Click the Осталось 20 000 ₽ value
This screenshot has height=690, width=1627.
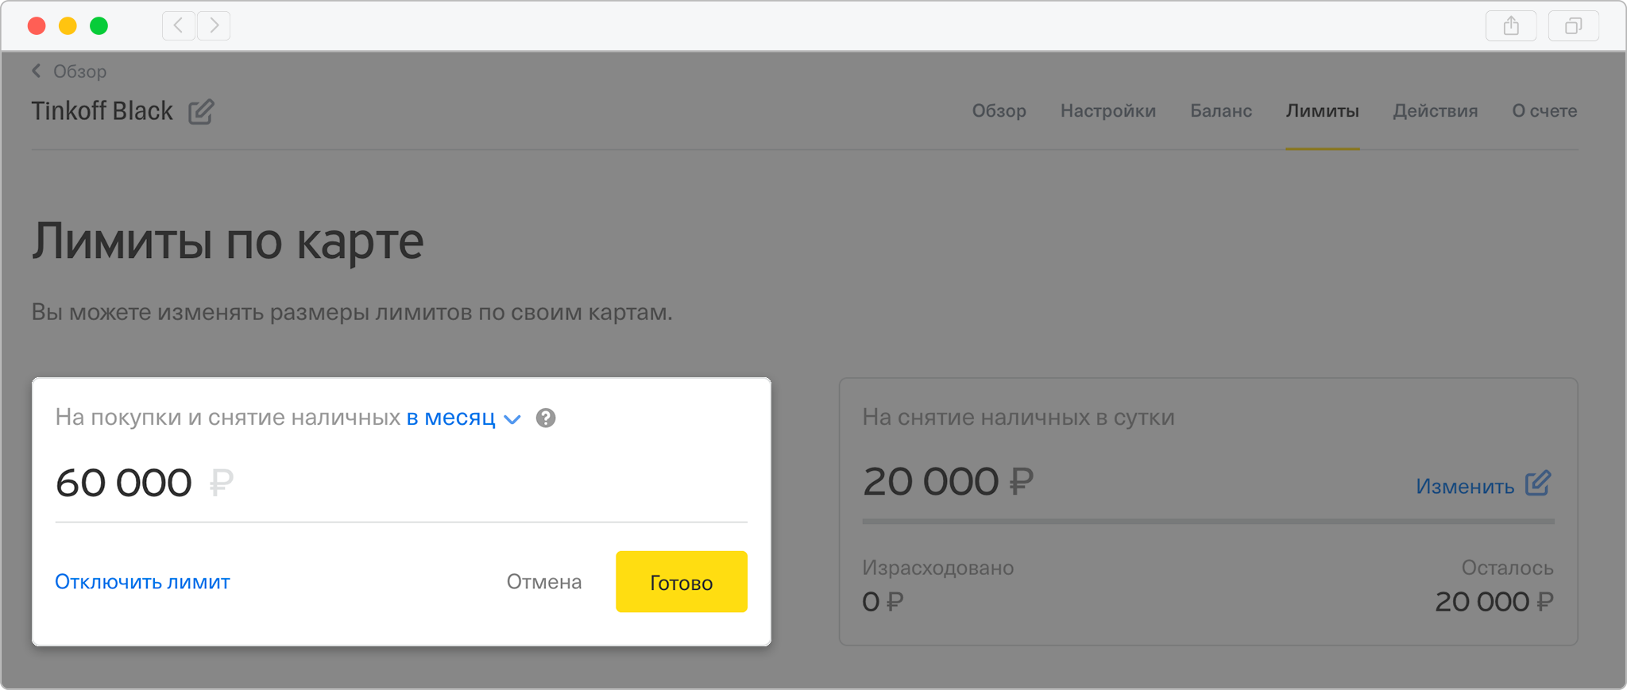point(1494,602)
